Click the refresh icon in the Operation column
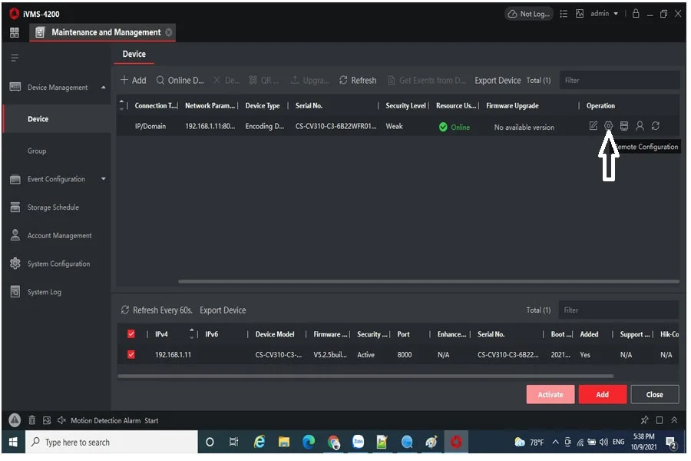This screenshot has width=691, height=461. click(656, 126)
